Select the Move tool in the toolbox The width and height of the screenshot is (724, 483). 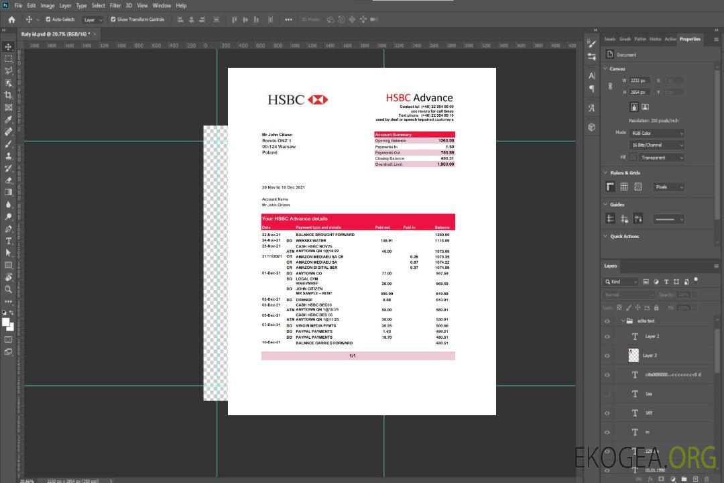pos(8,47)
